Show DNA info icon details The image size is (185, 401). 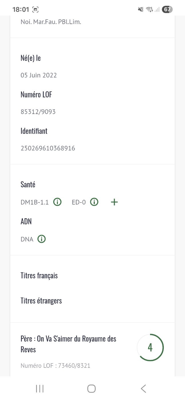[x=42, y=239]
